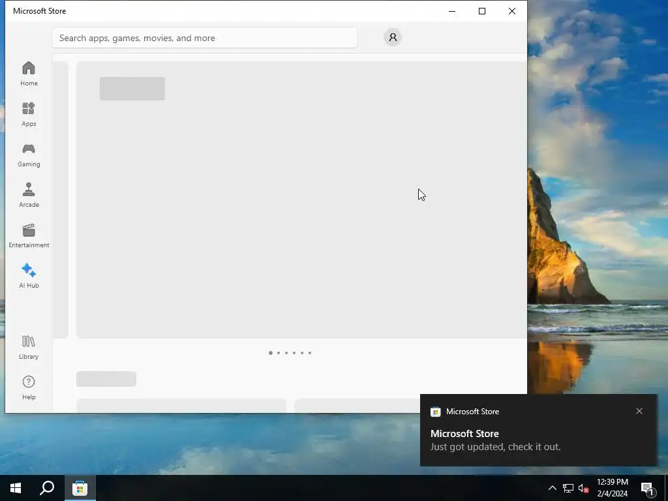This screenshot has height=501, width=668.
Task: Show hidden system tray icons
Action: tap(552, 488)
